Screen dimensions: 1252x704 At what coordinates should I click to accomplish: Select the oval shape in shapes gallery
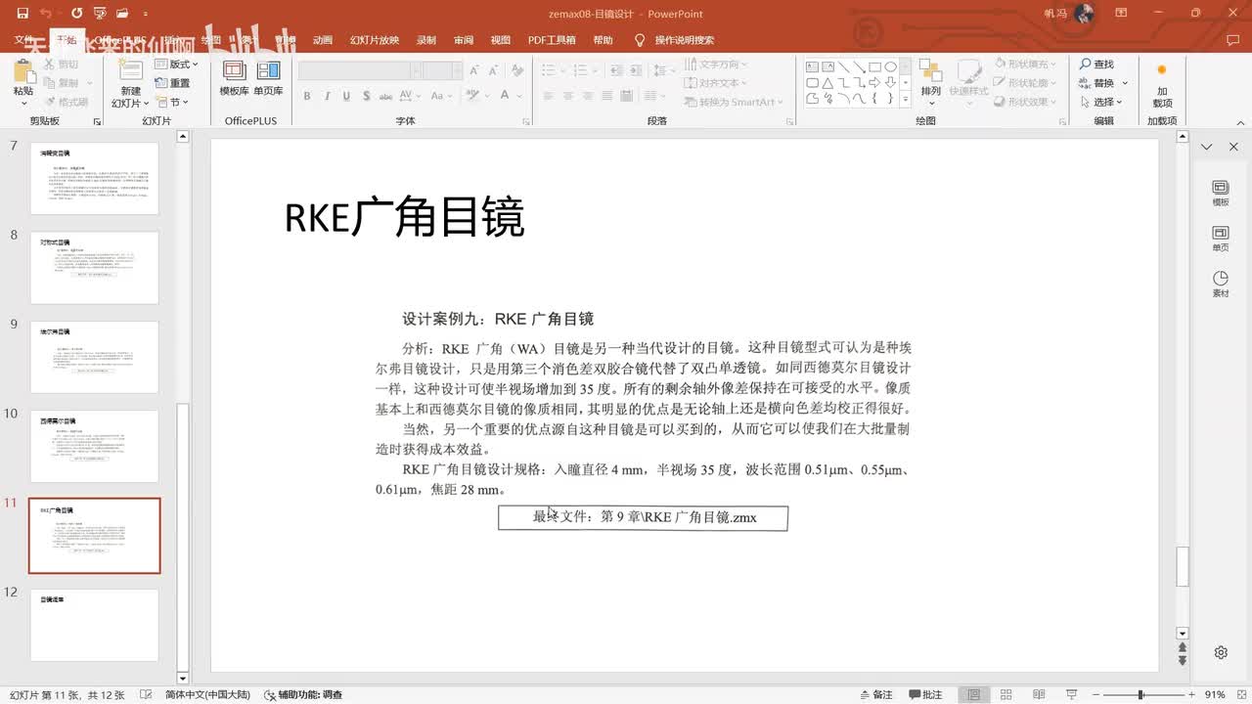tap(891, 66)
